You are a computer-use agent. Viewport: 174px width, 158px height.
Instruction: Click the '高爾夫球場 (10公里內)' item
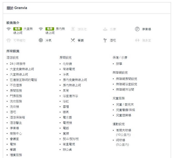click(123, 132)
